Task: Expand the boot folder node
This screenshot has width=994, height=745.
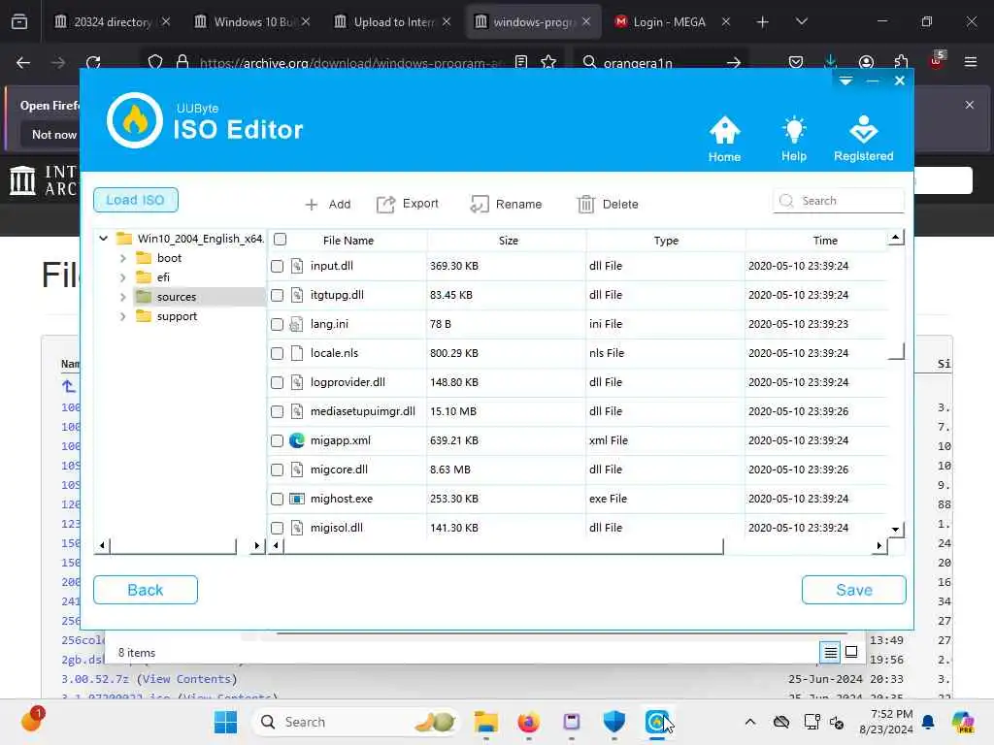Action: tap(123, 258)
